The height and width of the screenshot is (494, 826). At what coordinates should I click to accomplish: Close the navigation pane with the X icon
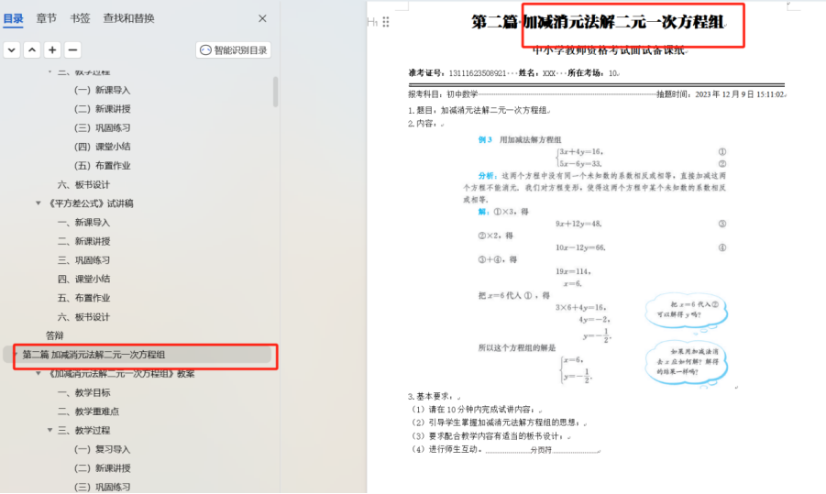[262, 18]
